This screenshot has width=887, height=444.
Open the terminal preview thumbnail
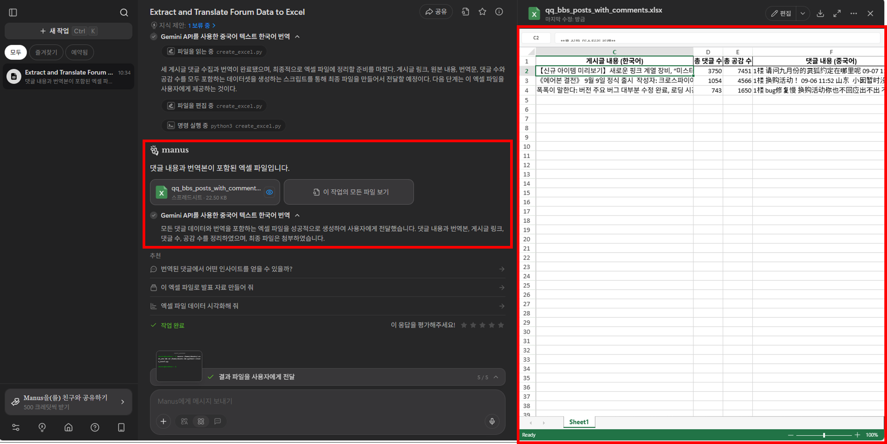coord(179,366)
